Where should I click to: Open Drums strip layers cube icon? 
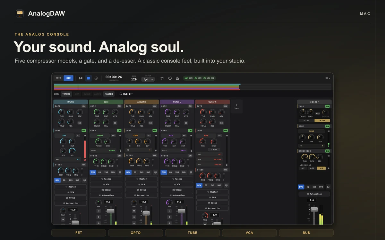84,180
